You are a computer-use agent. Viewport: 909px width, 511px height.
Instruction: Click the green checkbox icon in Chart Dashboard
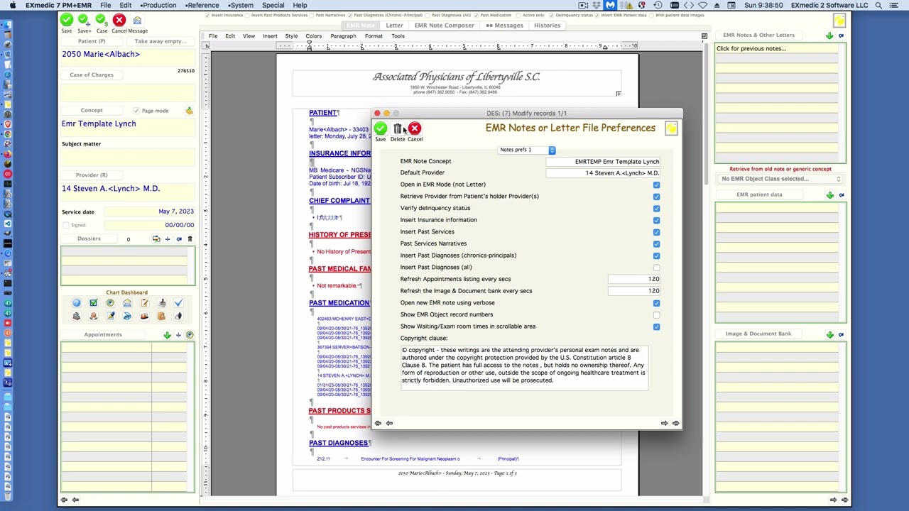click(93, 303)
